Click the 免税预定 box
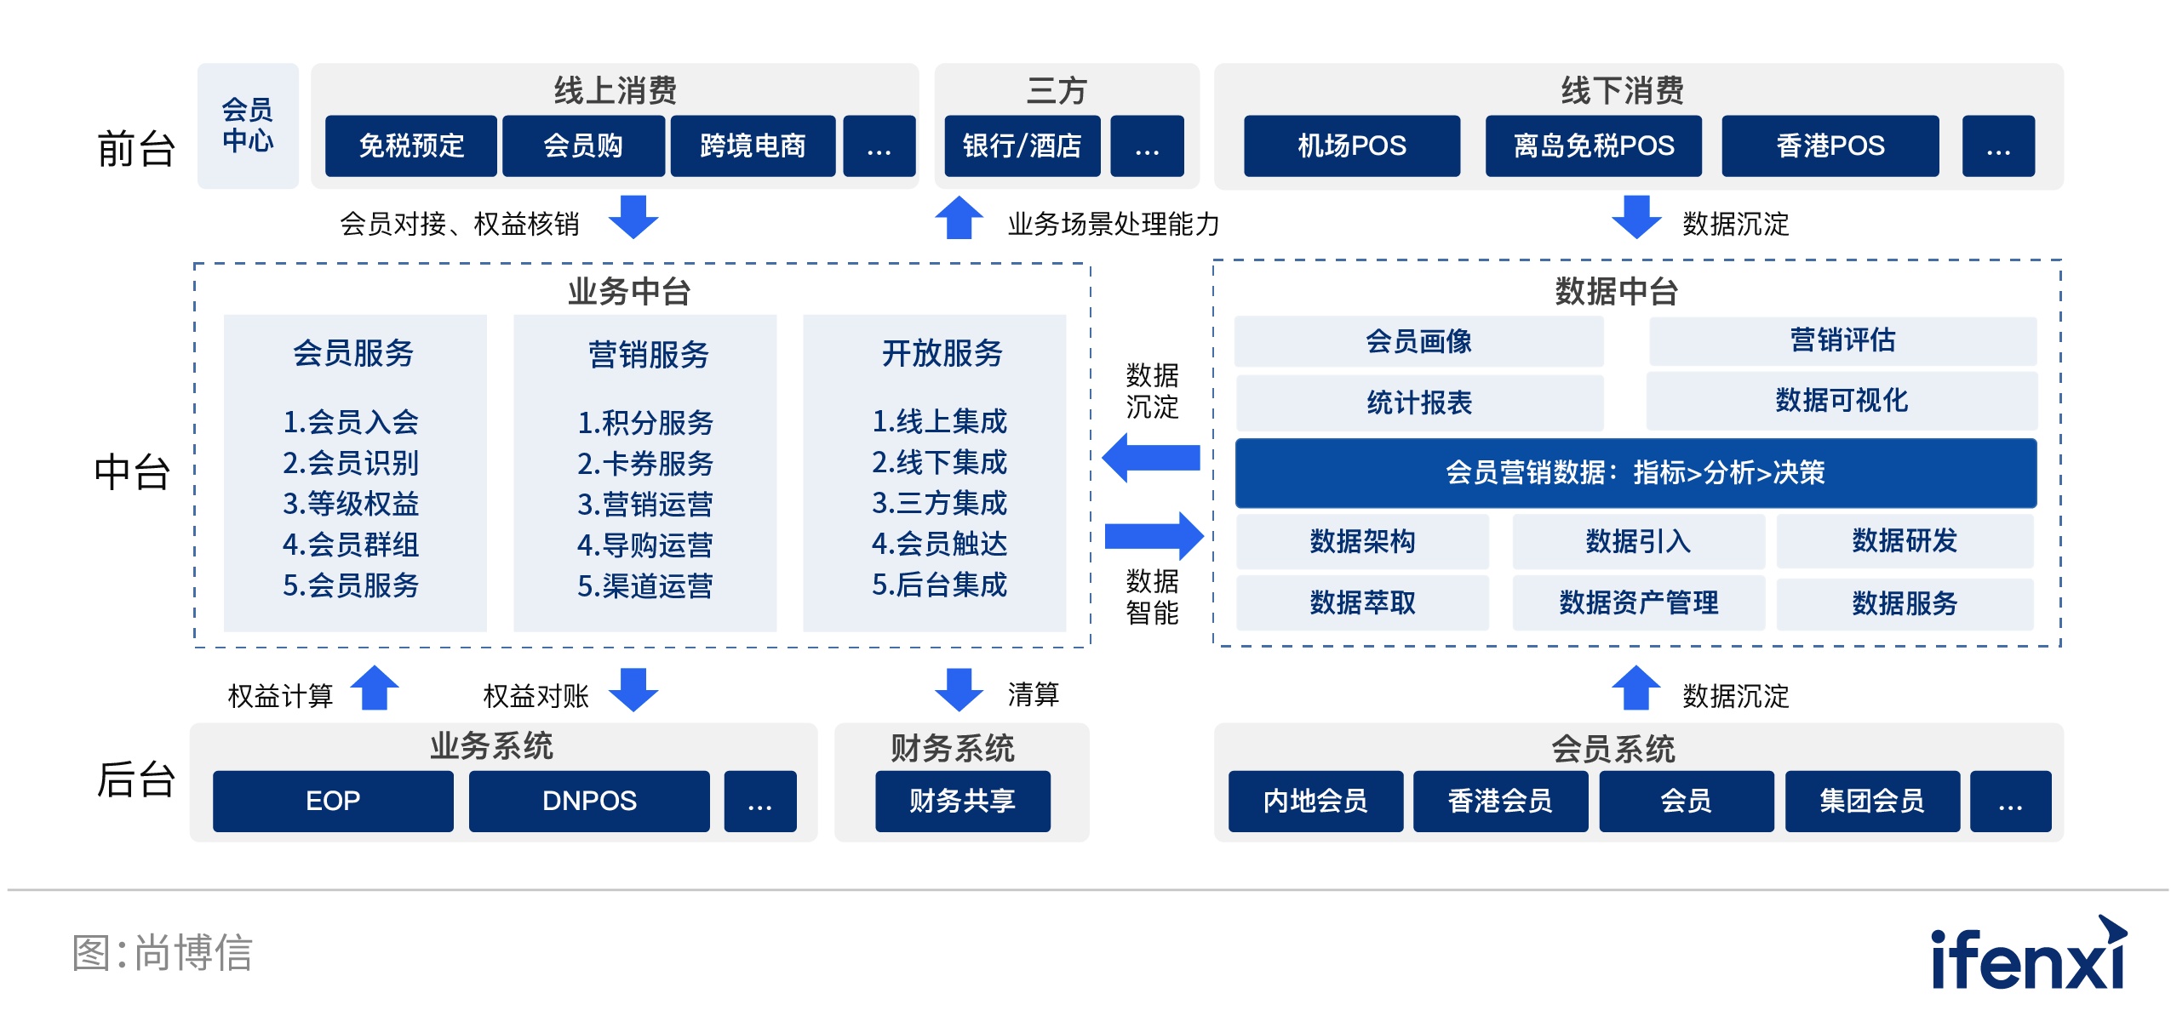Viewport: 2171px width, 1033px height. pos(411,146)
